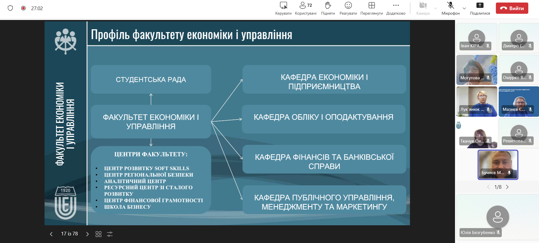Open the Реагувати reactions menu
The image size is (539, 243).
coord(348,8)
